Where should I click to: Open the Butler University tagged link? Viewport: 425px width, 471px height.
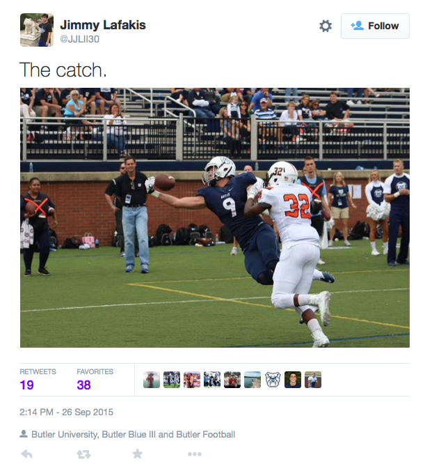click(x=64, y=434)
